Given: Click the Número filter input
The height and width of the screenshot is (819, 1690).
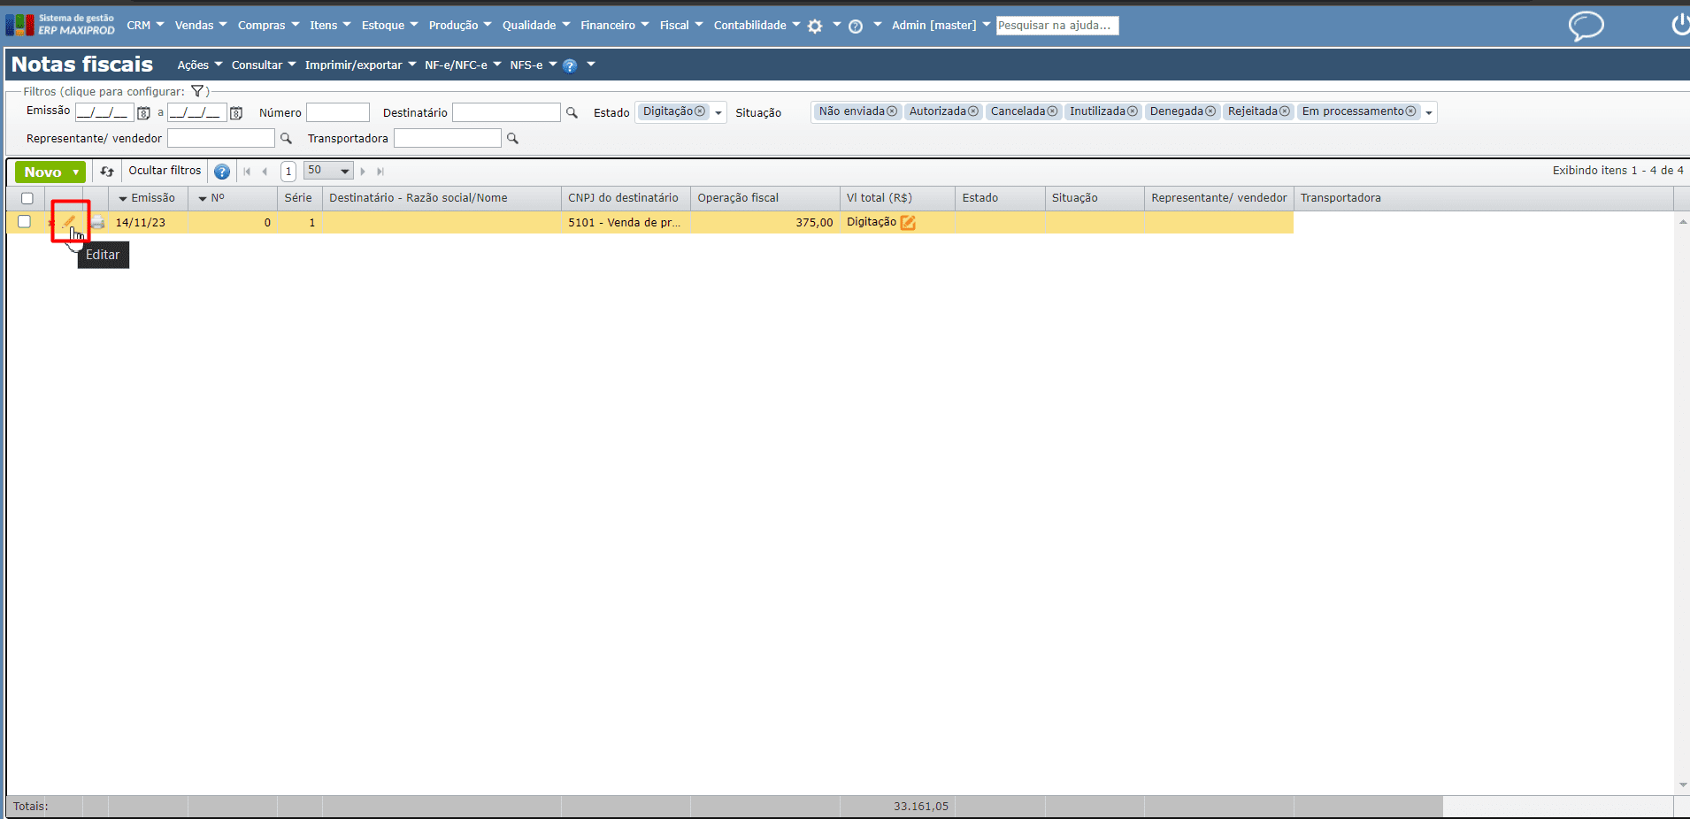Looking at the screenshot, I should point(337,112).
